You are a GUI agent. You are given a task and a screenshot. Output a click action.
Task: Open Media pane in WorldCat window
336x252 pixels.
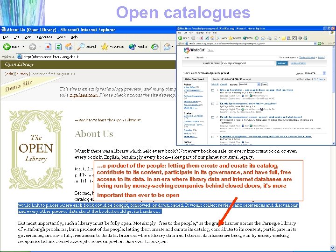point(248,38)
